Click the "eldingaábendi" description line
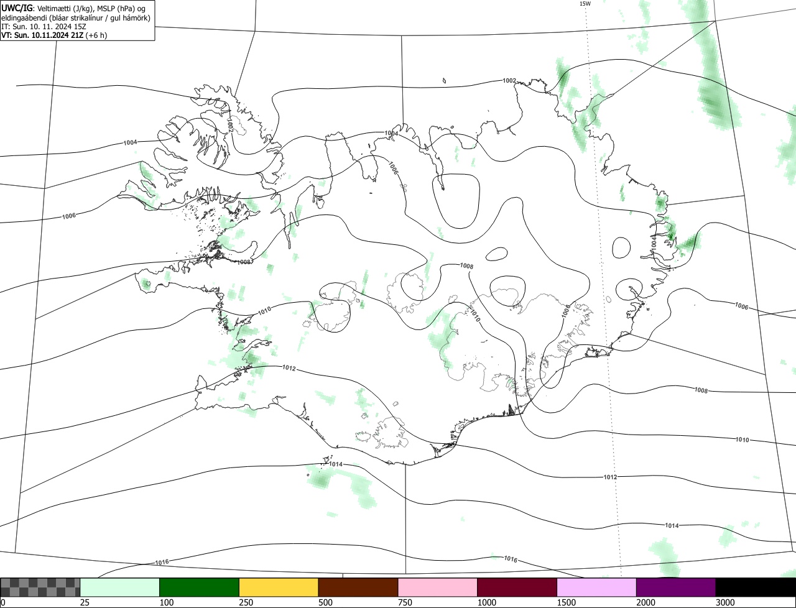 (76, 17)
